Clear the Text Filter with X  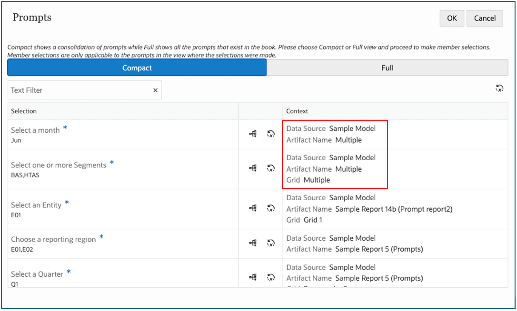(155, 90)
